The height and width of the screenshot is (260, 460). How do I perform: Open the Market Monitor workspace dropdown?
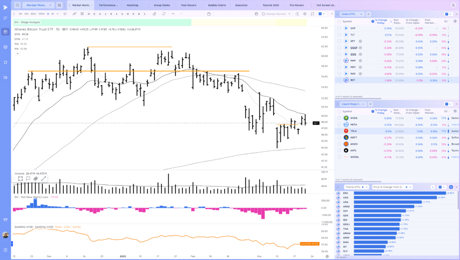[x=38, y=5]
